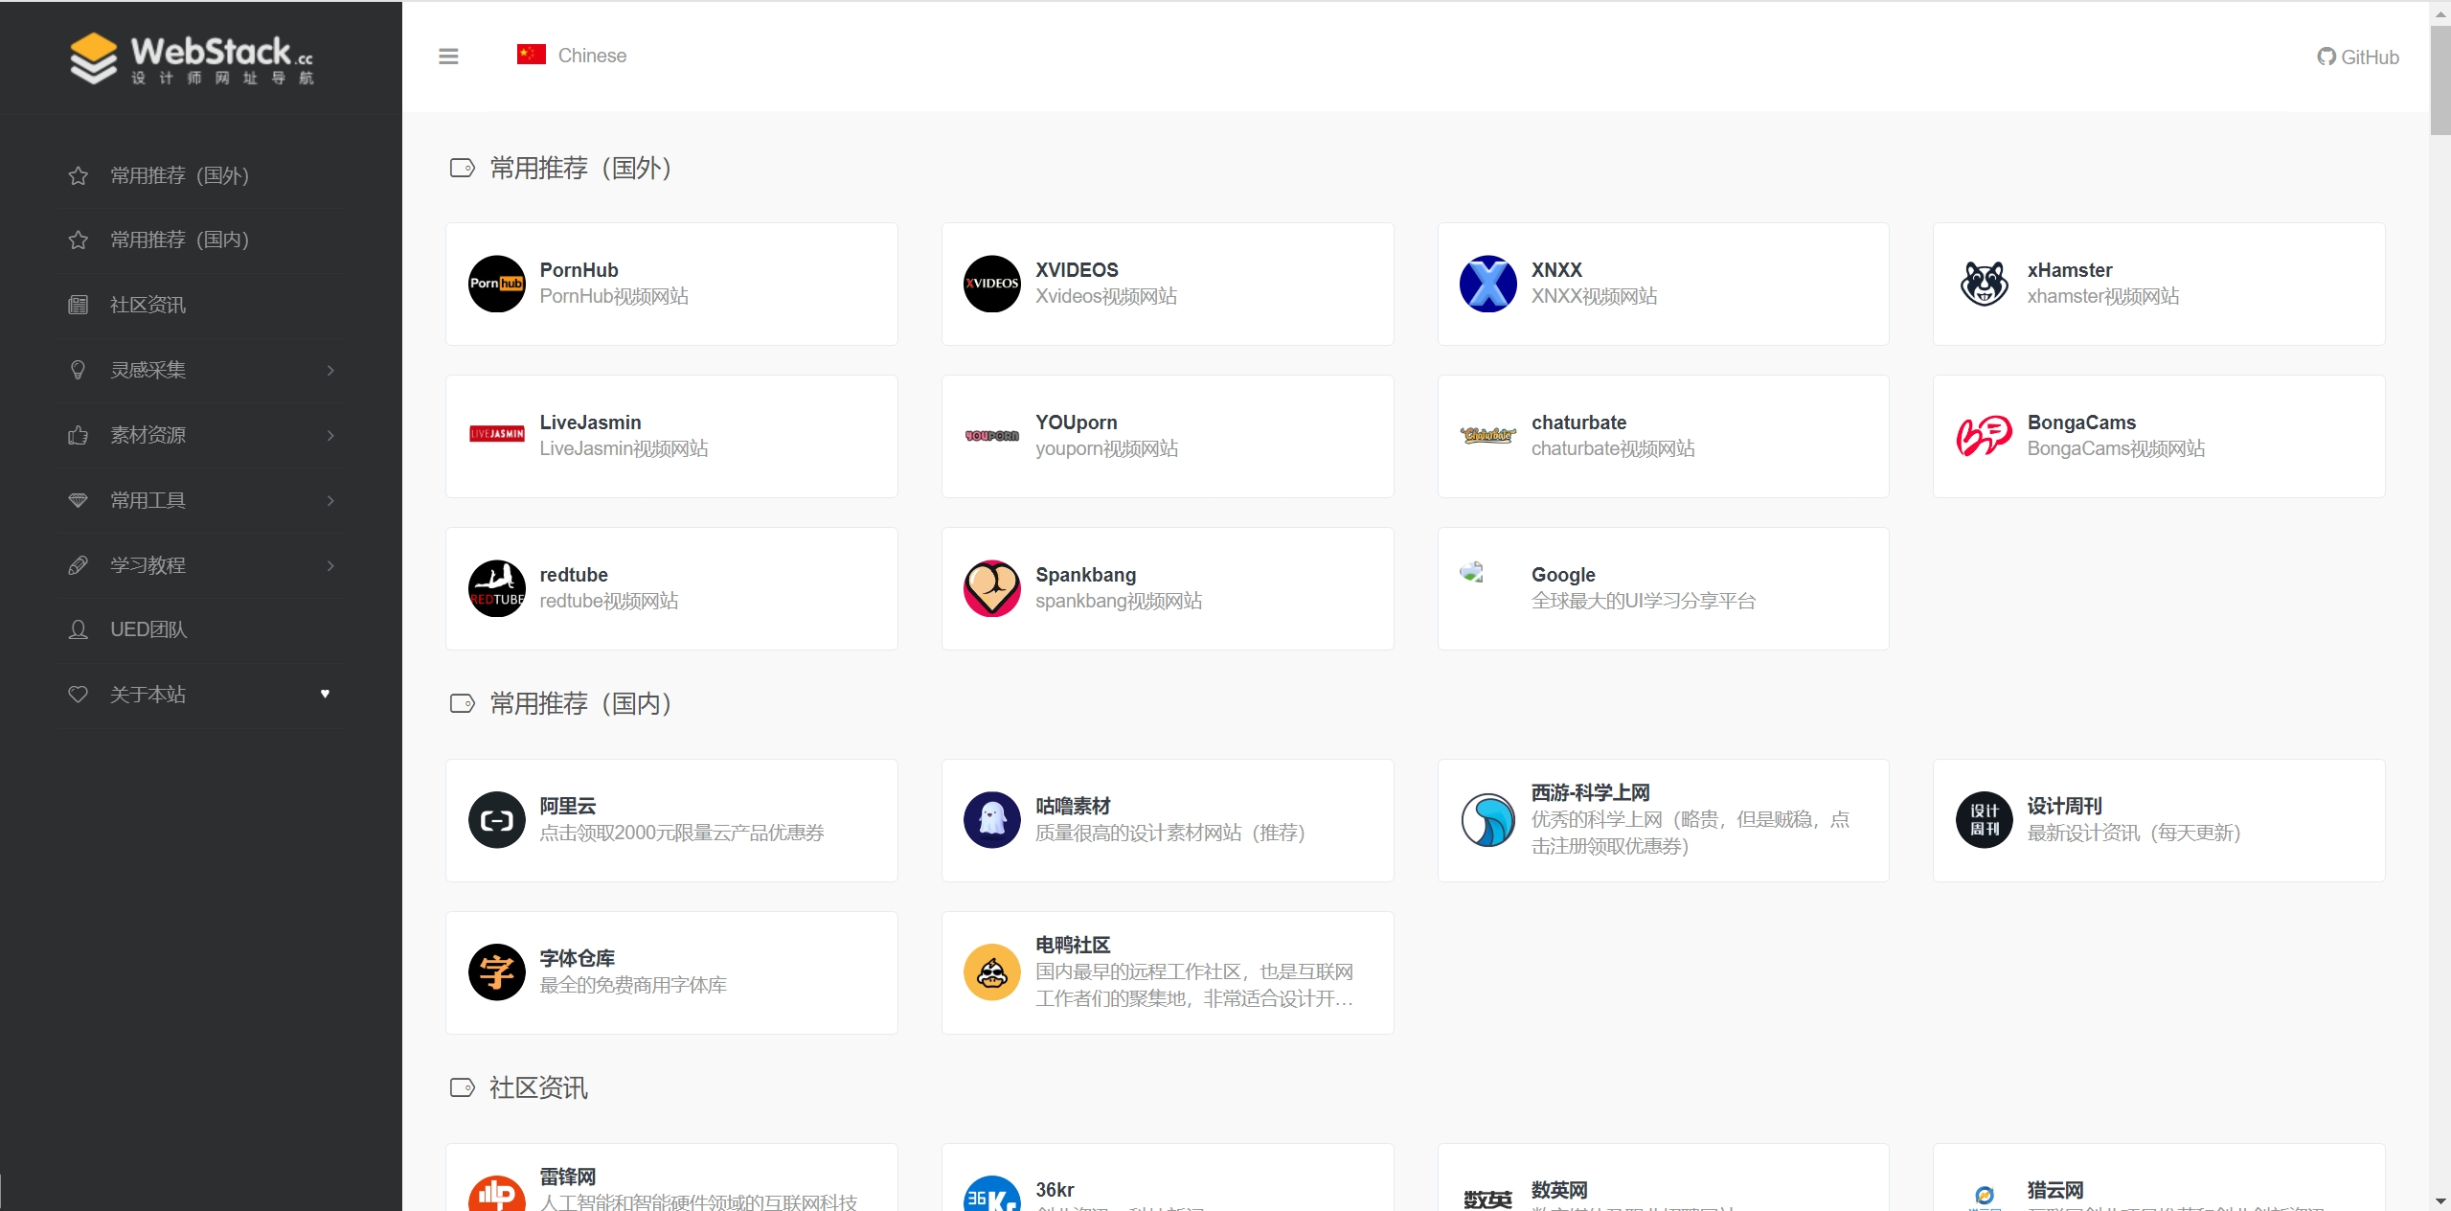Open the 雷锋网 card title
This screenshot has width=2451, height=1211.
pyautogui.click(x=568, y=1177)
